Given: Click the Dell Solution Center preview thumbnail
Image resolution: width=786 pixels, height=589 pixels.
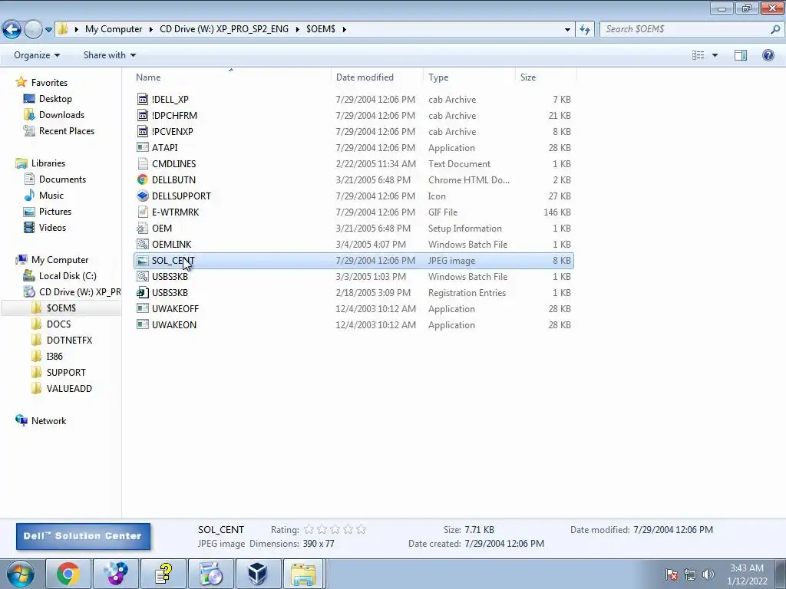Looking at the screenshot, I should pos(83,536).
